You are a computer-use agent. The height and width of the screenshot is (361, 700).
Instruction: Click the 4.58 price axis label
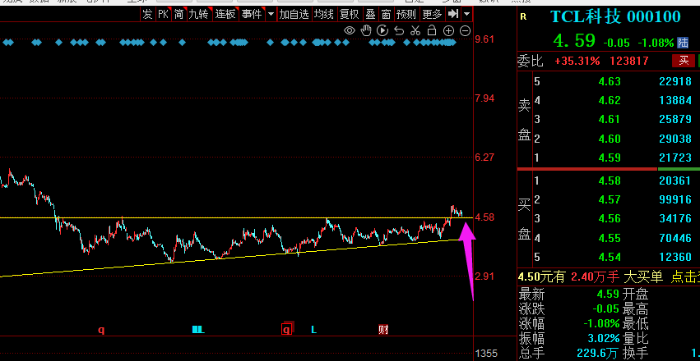point(484,217)
